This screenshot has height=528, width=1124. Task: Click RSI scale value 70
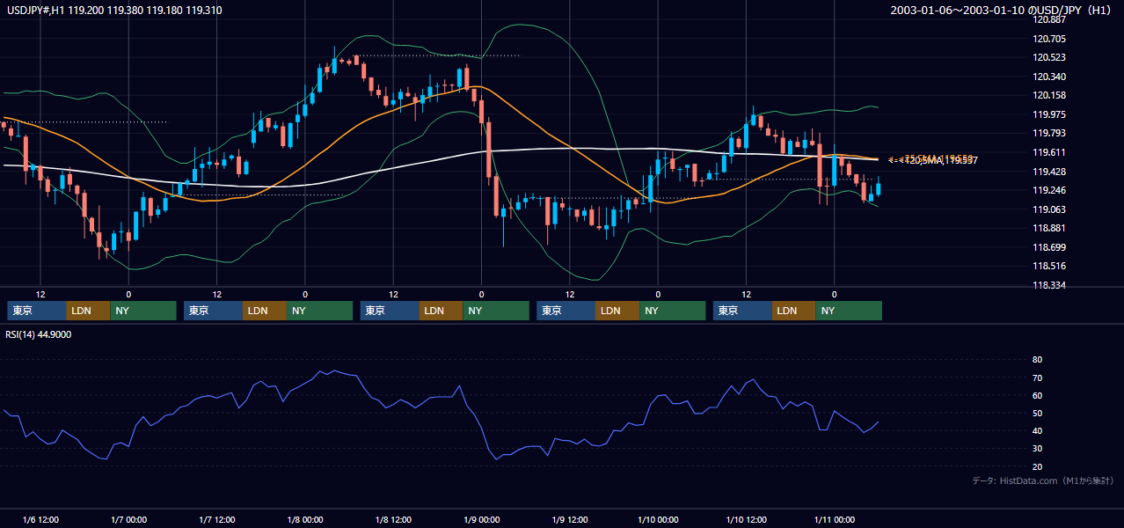pyautogui.click(x=1037, y=378)
